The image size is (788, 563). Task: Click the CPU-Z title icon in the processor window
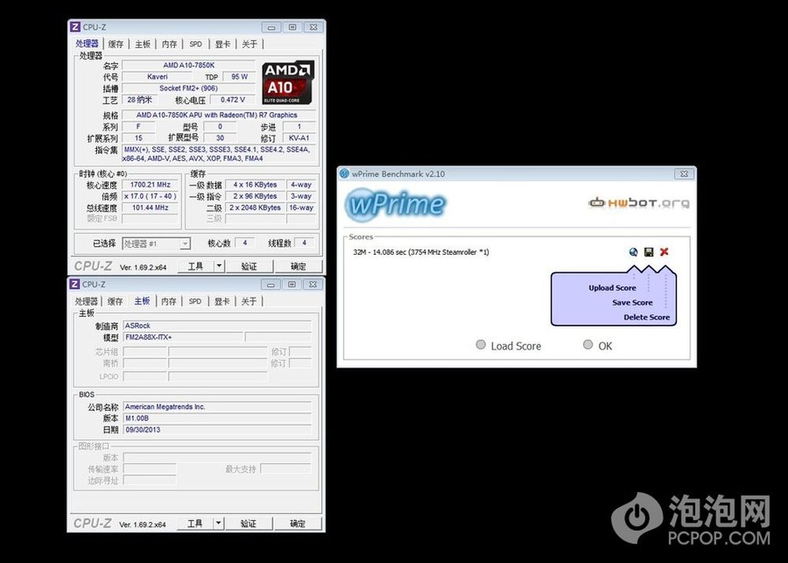tap(75, 27)
